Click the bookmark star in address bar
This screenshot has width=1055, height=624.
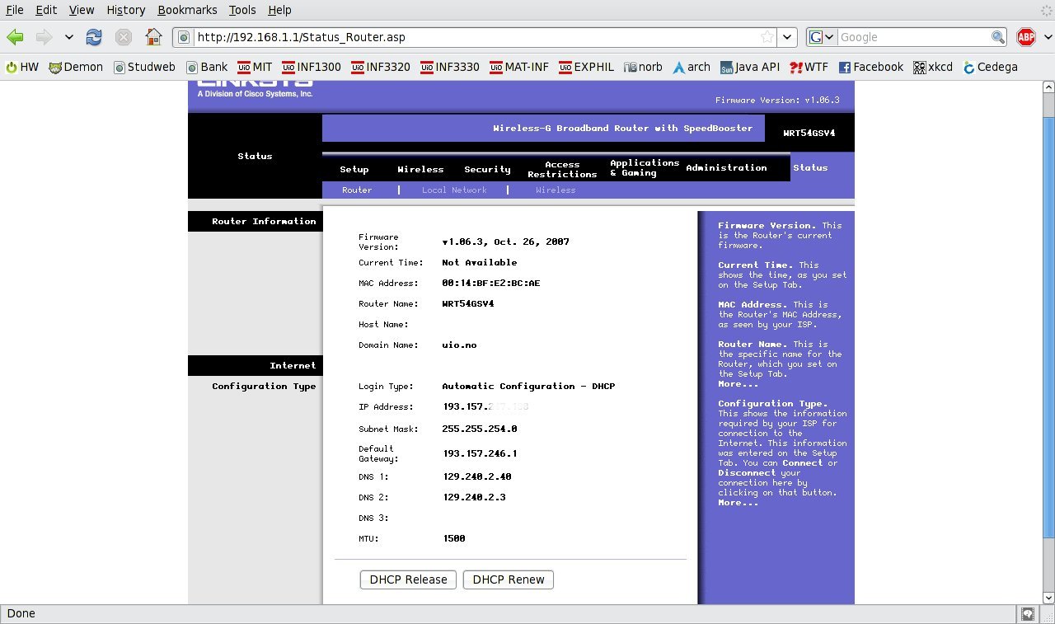[767, 37]
